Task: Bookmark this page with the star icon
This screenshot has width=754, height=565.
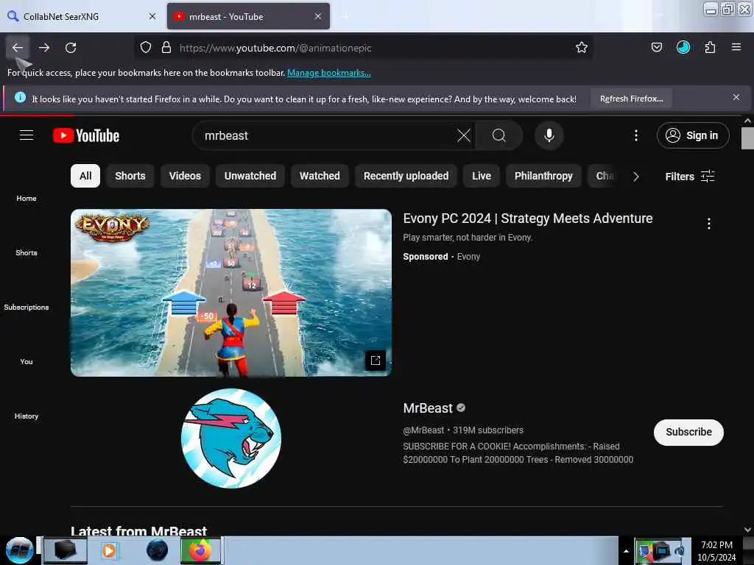Action: pos(582,48)
